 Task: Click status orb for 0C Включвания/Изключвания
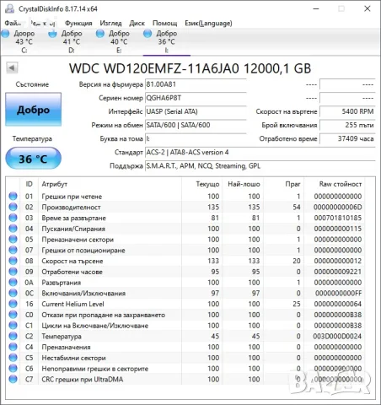[x=13, y=293]
